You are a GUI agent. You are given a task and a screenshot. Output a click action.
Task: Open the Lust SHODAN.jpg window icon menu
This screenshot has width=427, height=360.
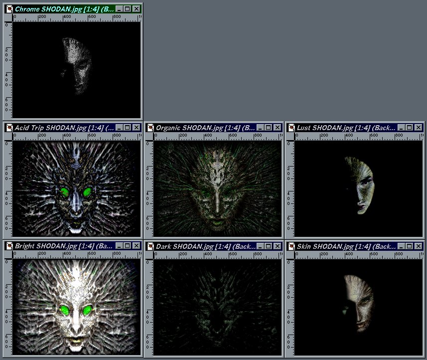click(291, 128)
